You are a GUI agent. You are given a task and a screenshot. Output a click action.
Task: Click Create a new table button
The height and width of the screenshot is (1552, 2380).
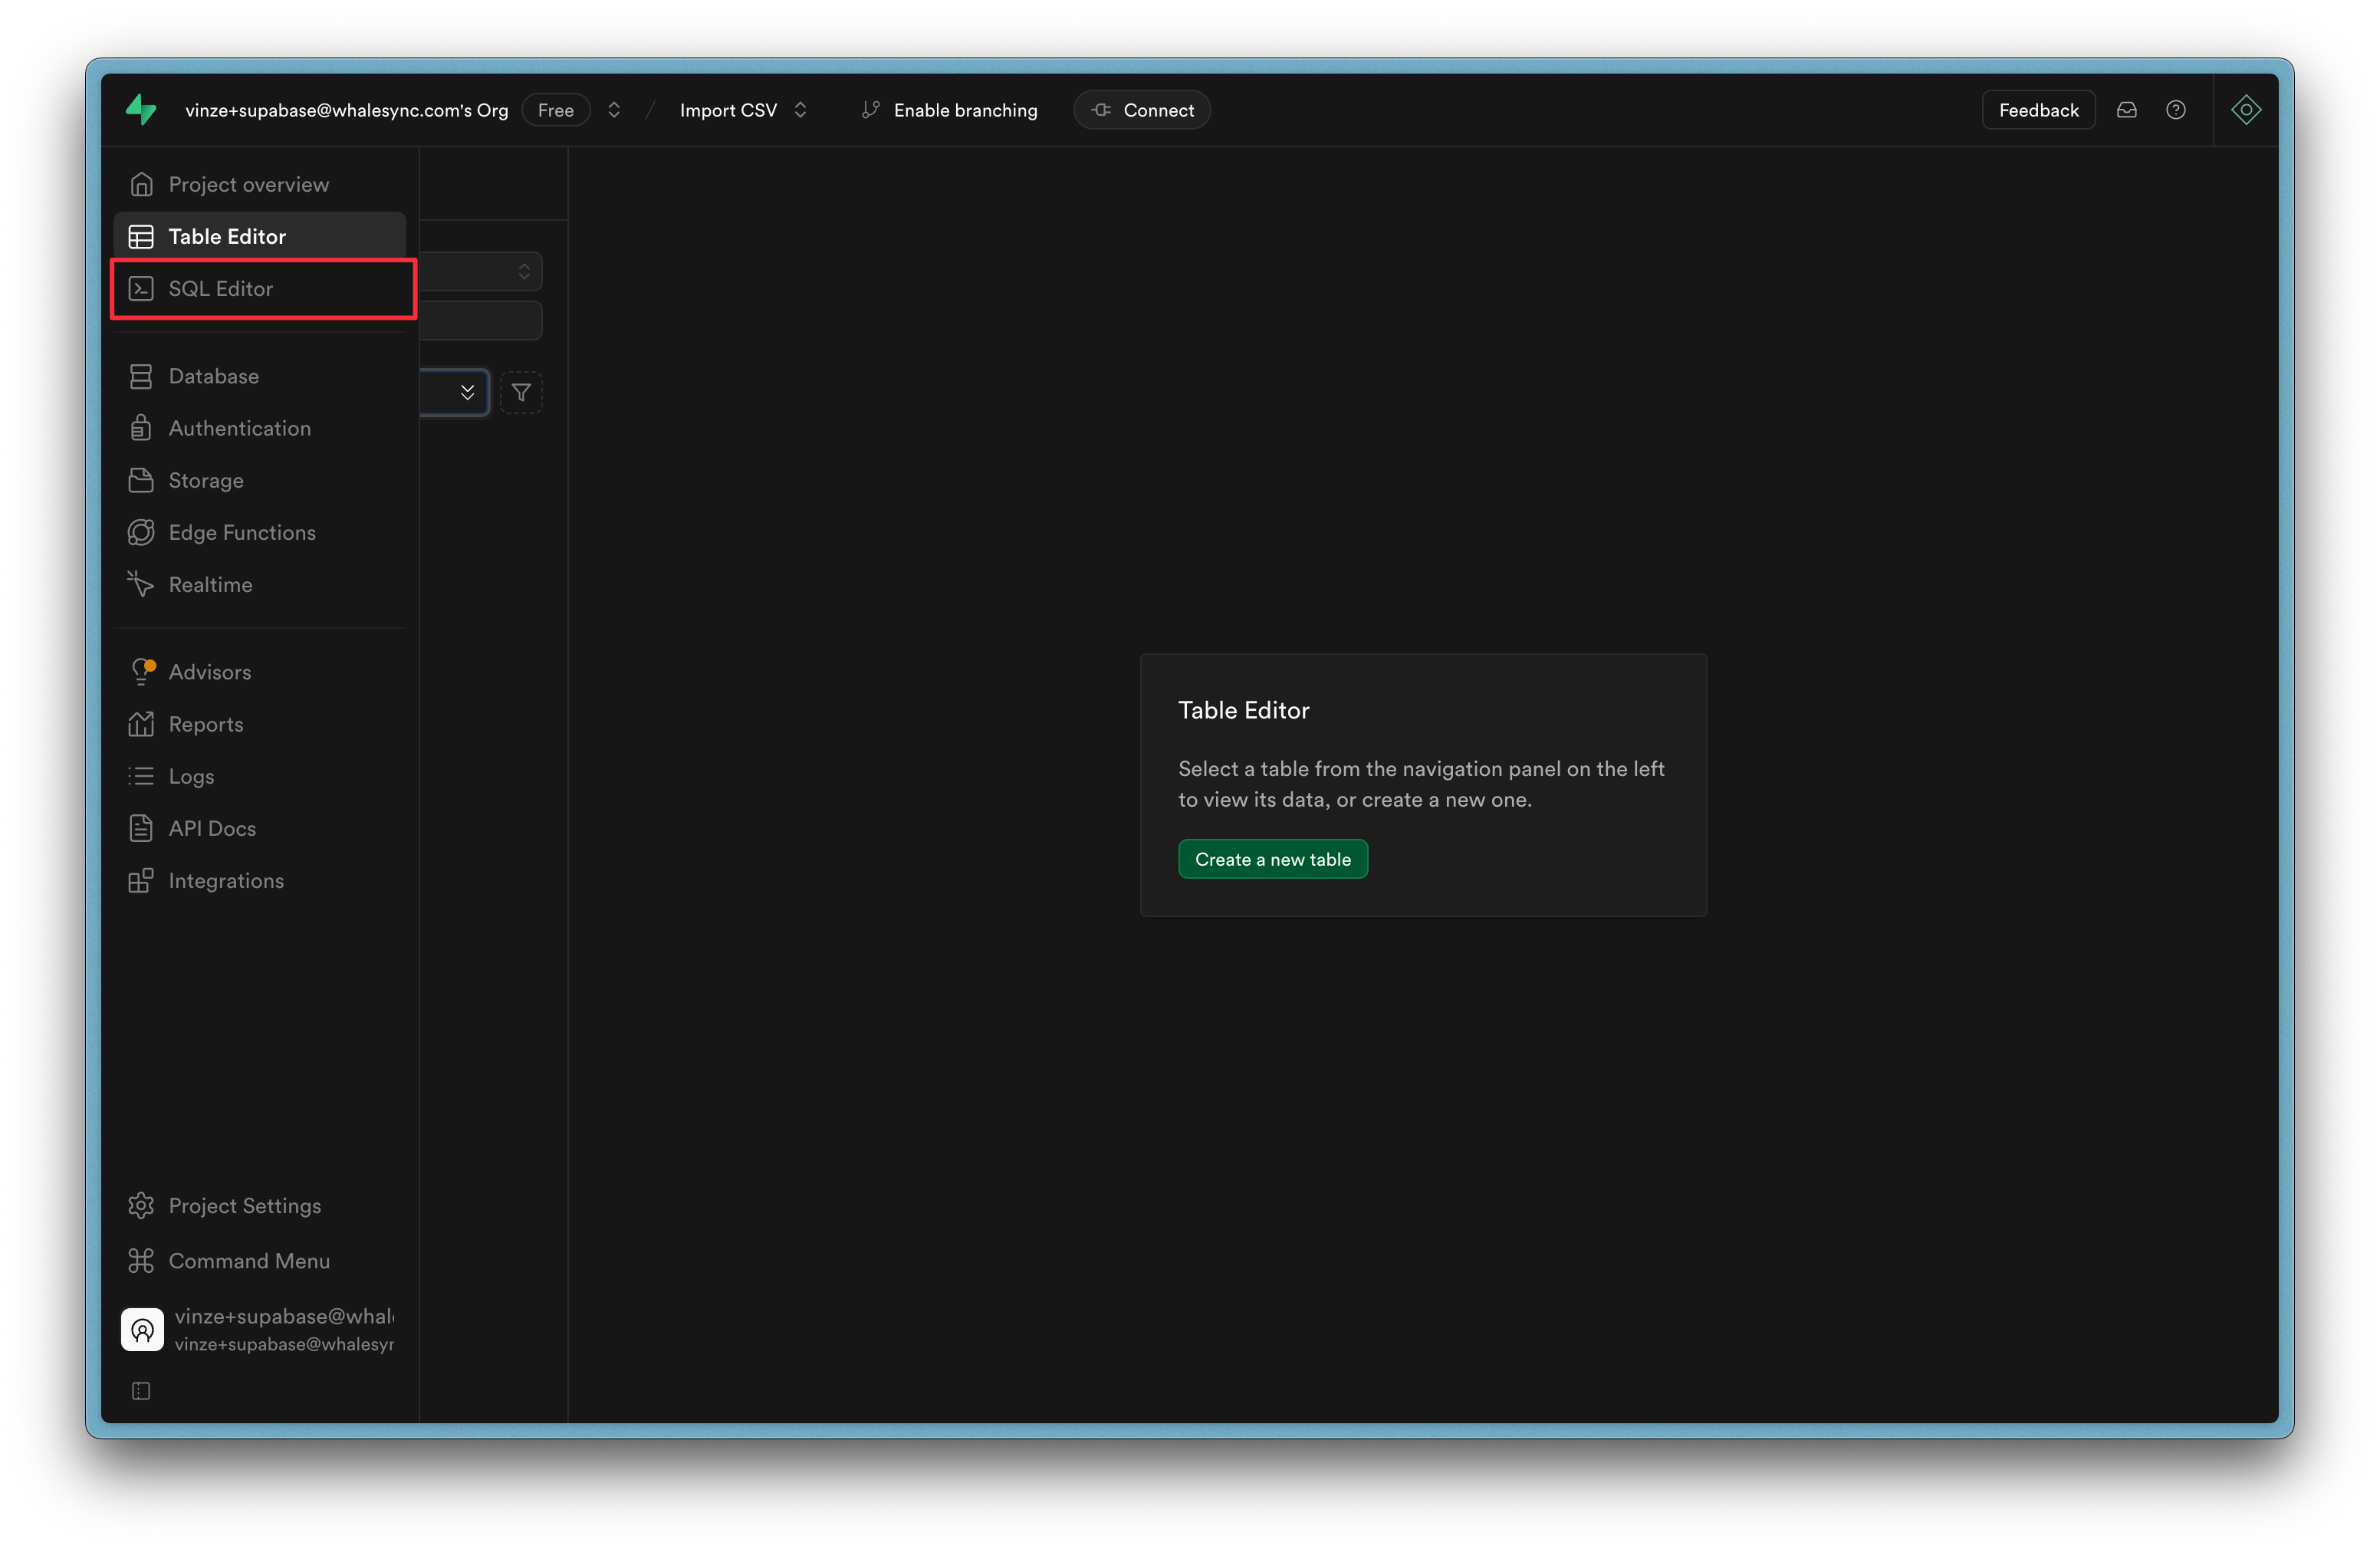1273,859
